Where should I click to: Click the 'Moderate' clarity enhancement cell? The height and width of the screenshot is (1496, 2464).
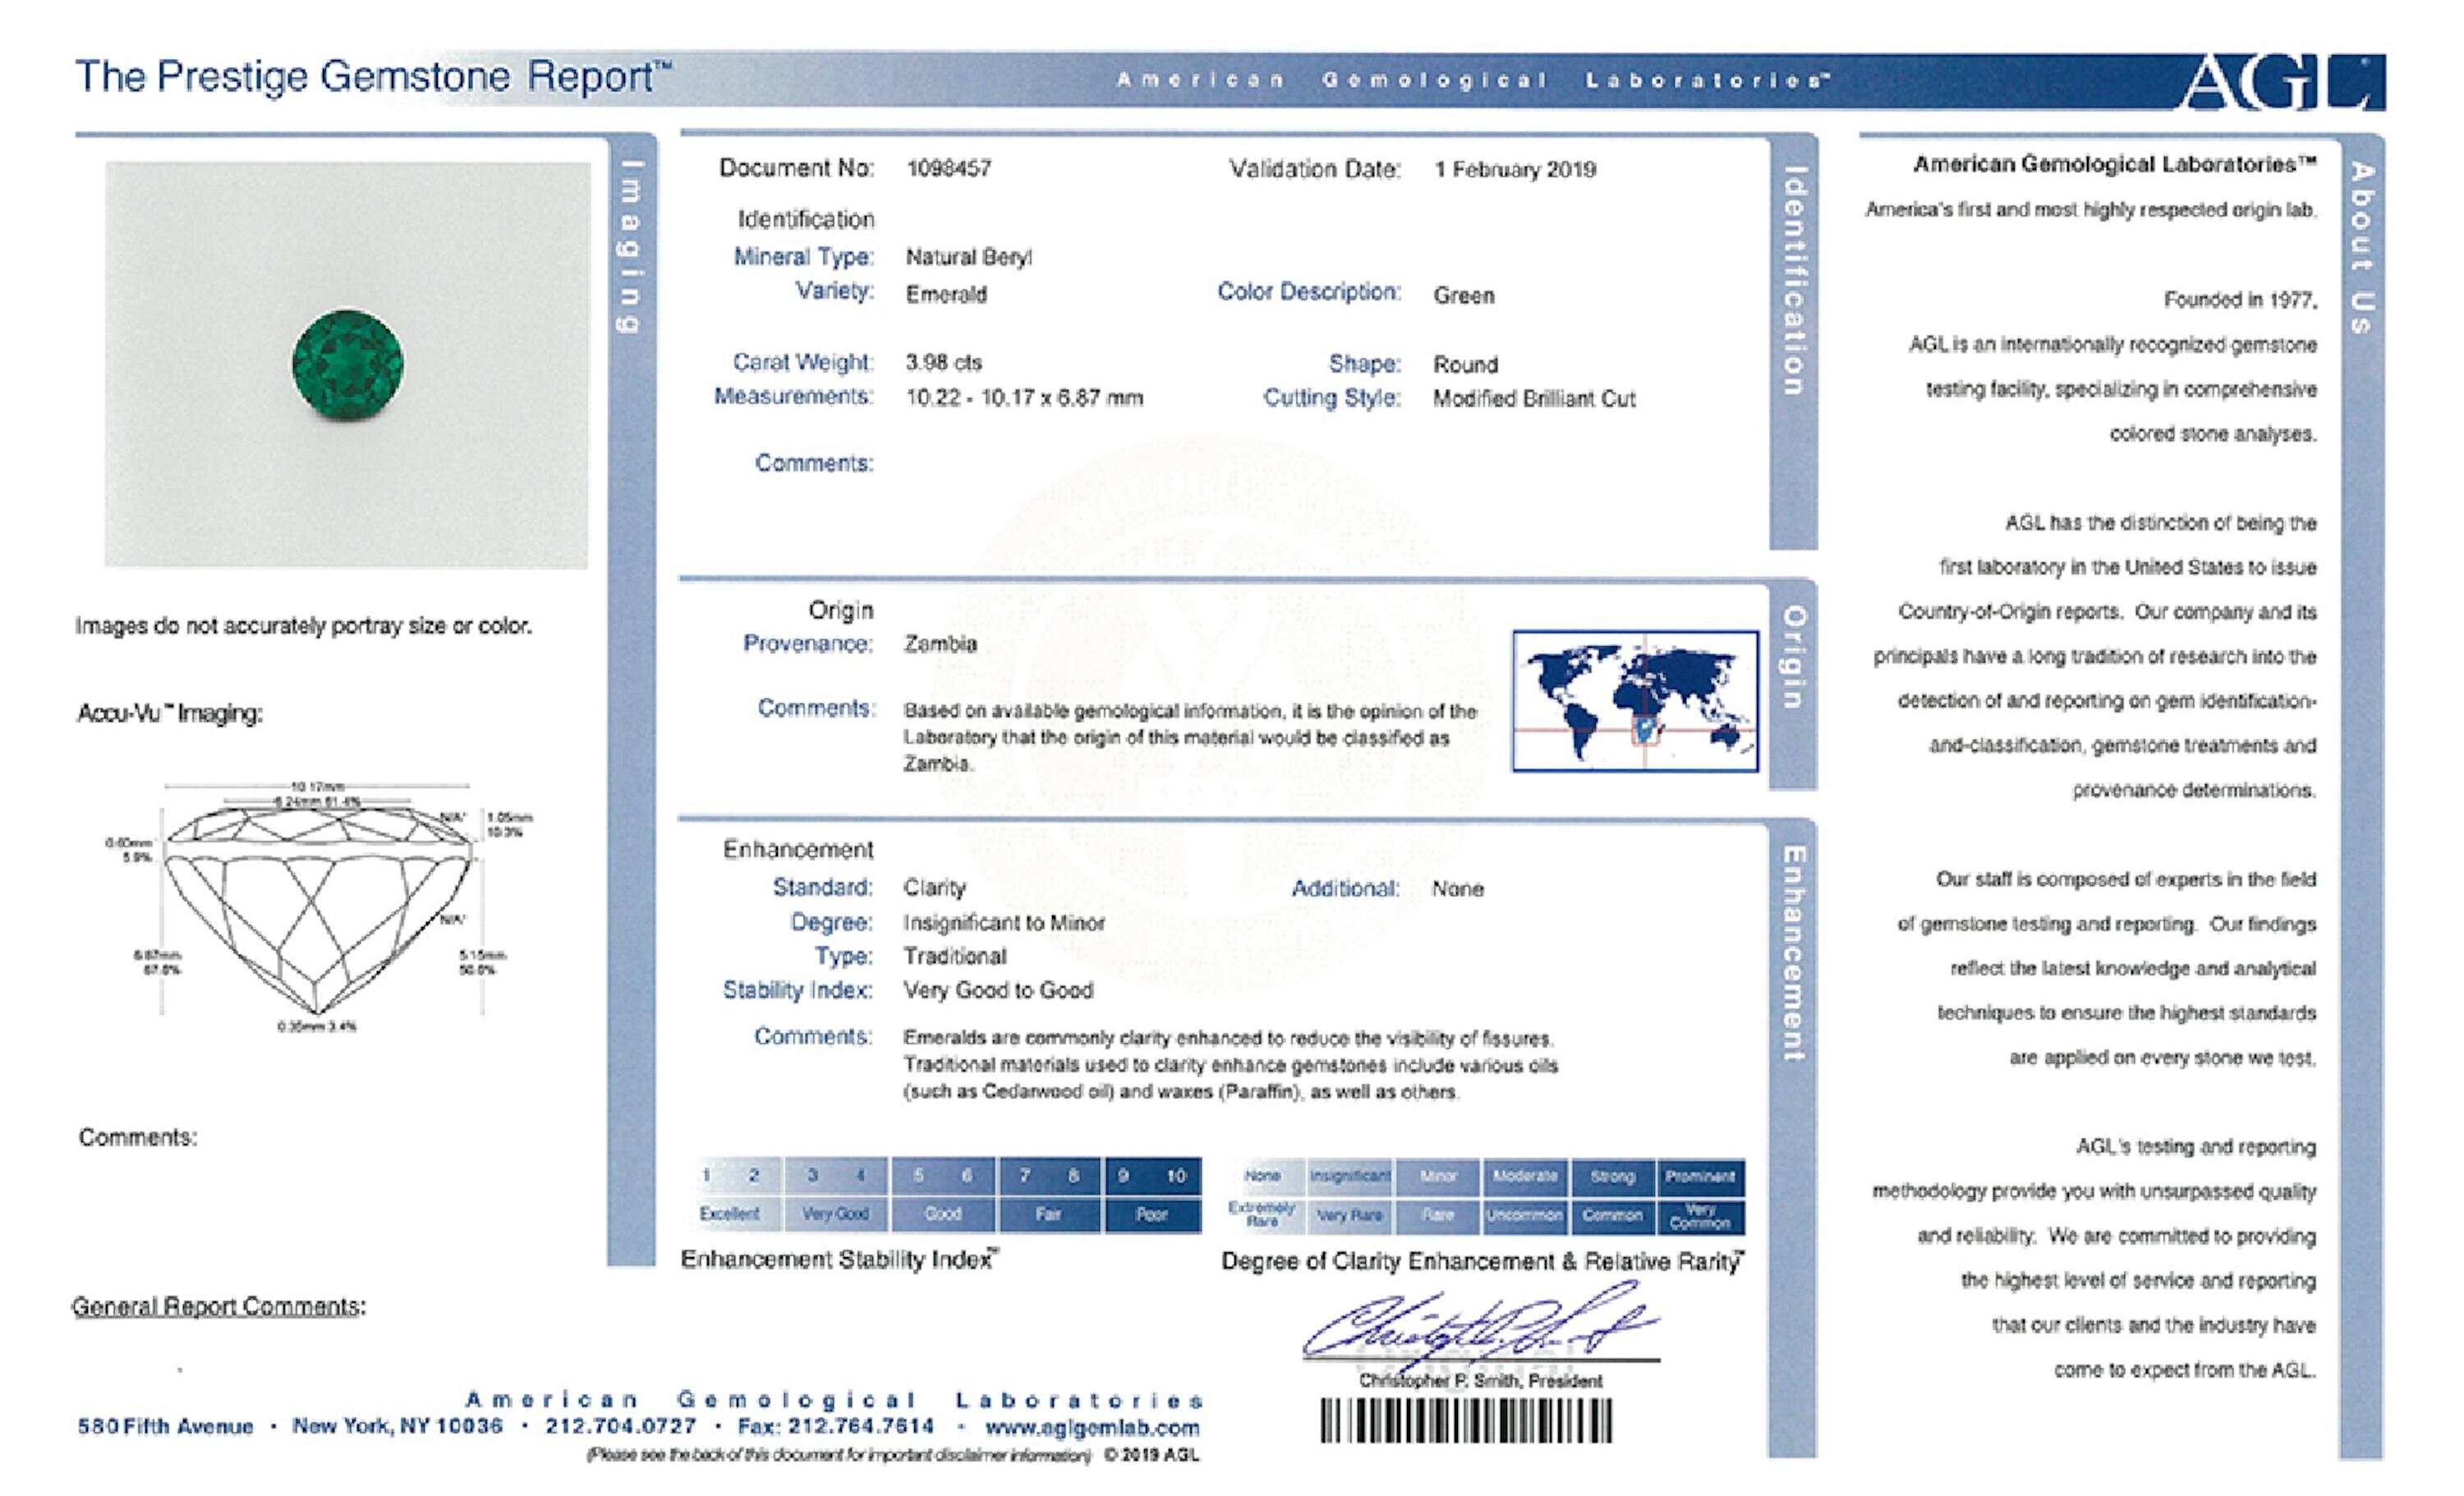pos(1525,1176)
